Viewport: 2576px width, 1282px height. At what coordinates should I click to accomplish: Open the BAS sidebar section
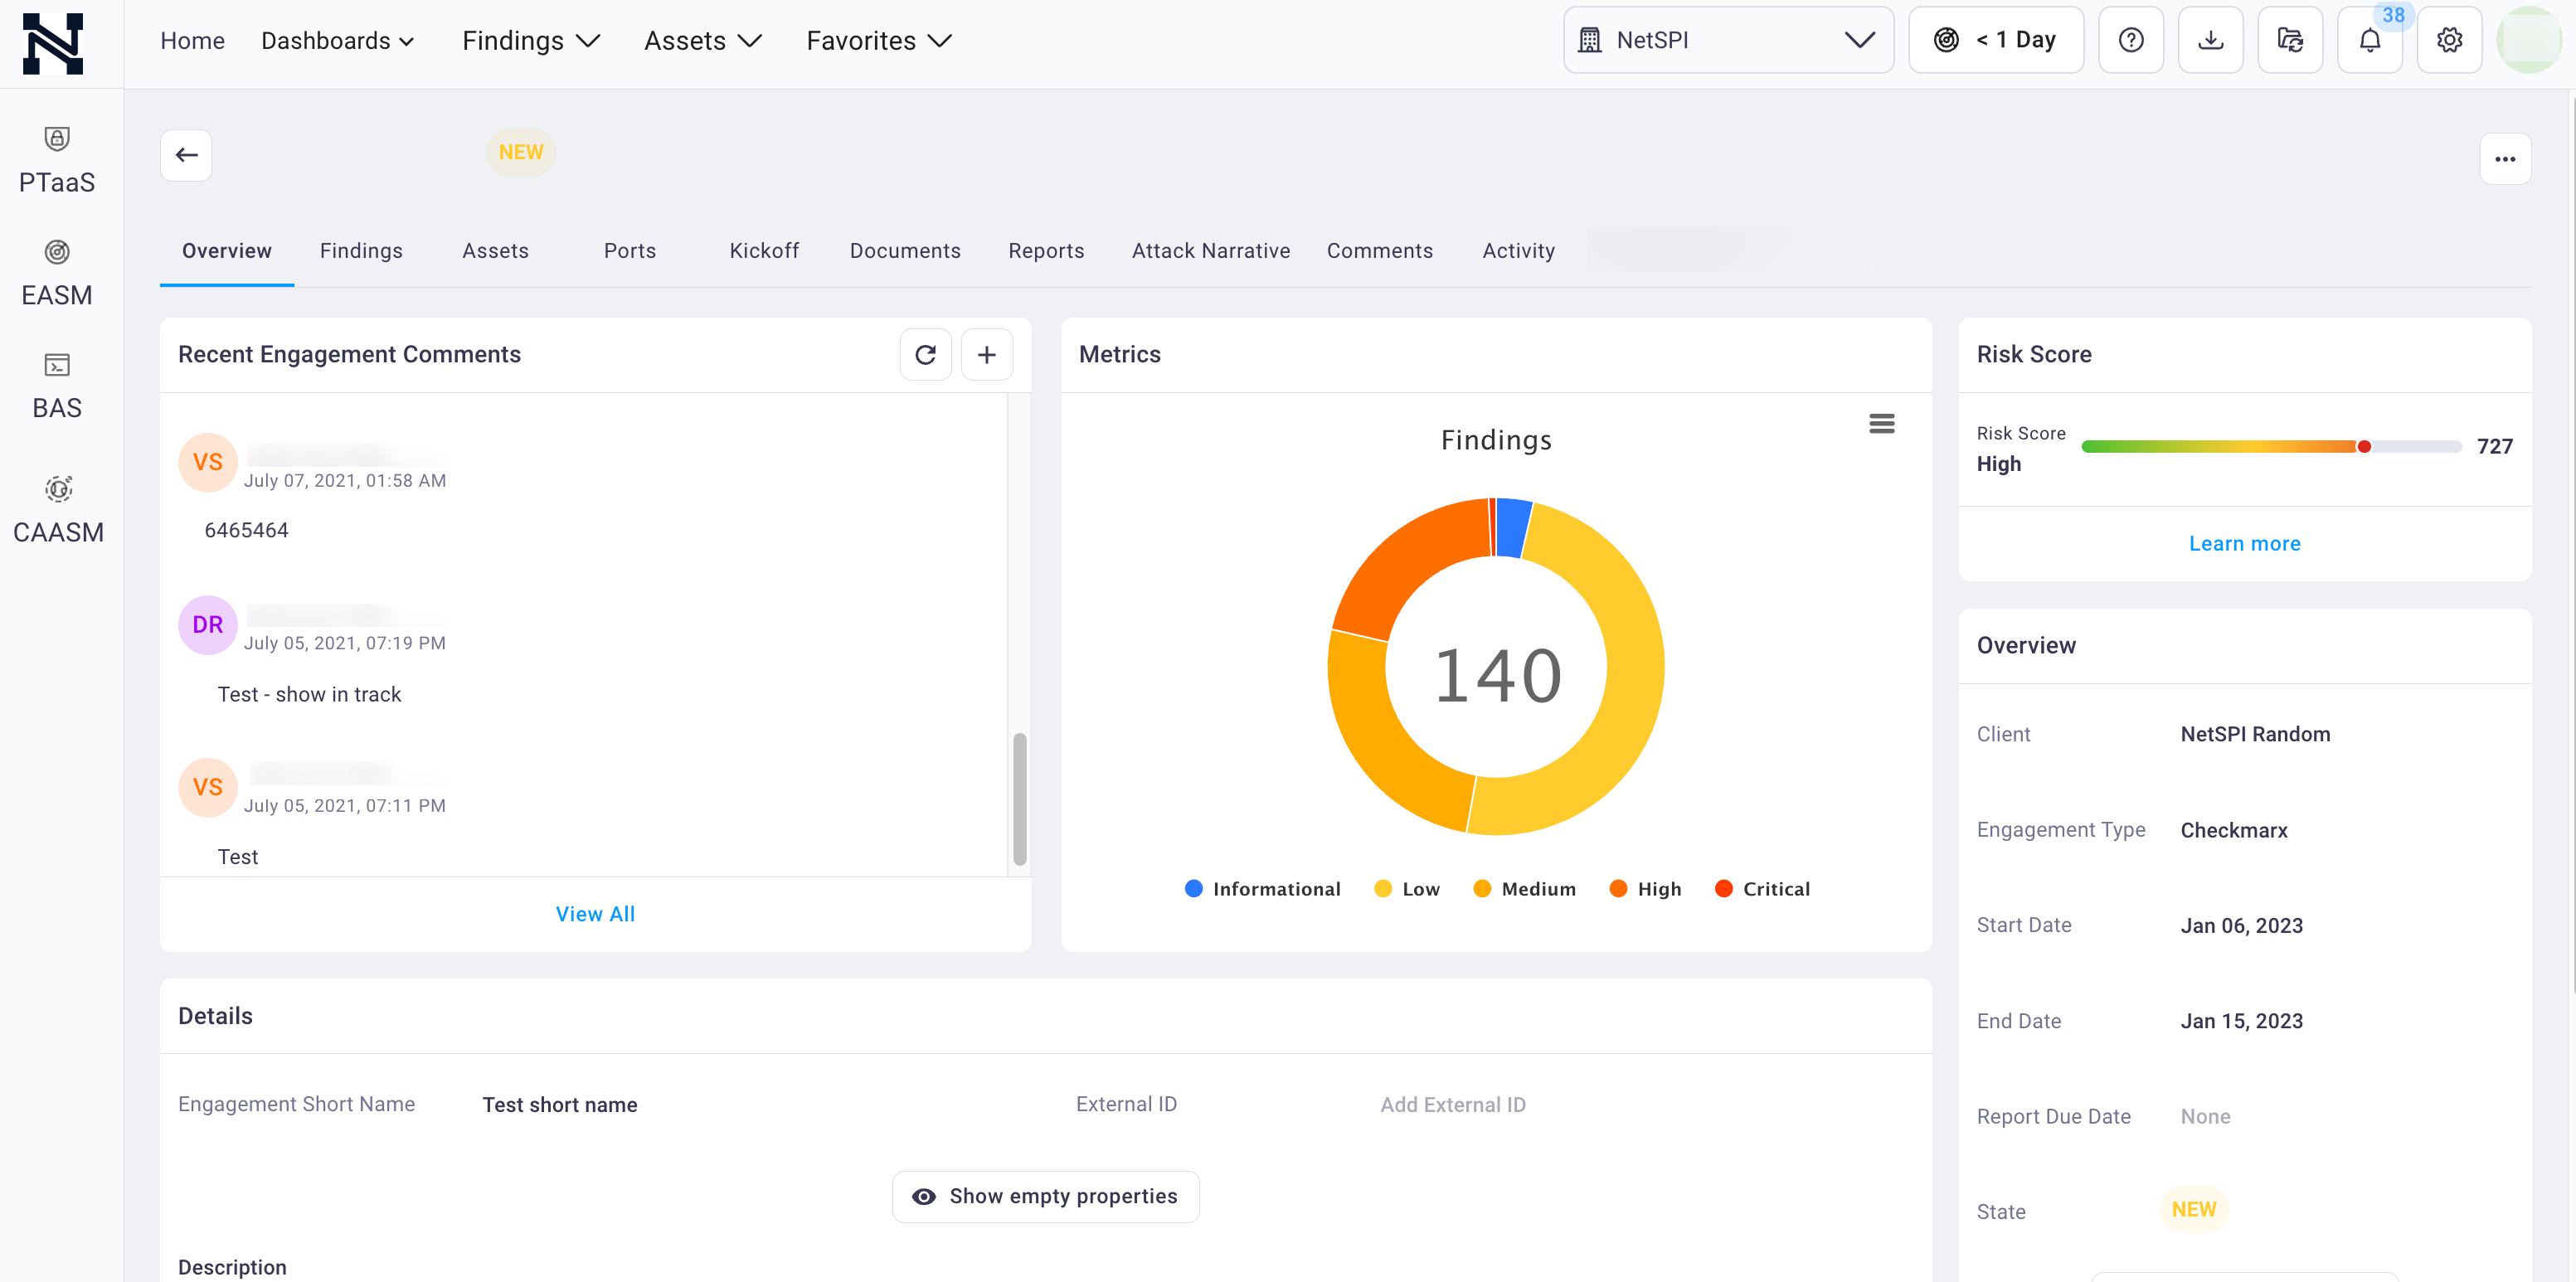[57, 387]
